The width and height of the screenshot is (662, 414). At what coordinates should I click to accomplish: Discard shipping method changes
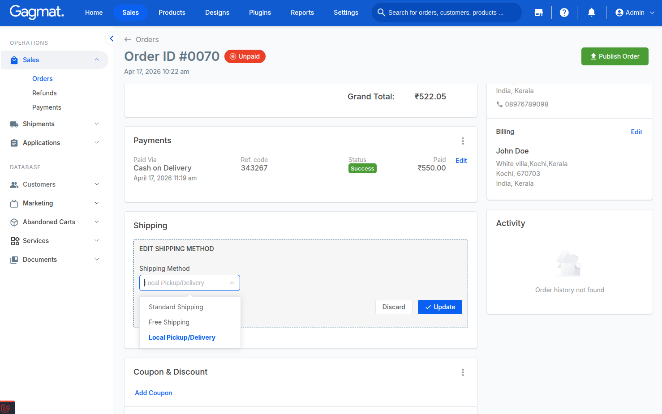(x=394, y=307)
